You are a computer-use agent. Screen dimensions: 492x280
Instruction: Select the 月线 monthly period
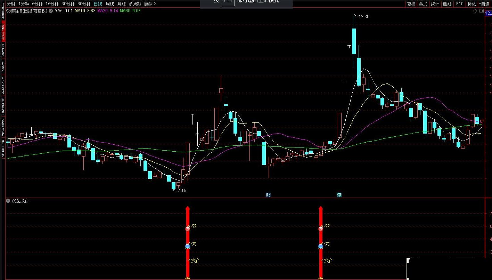[121, 4]
